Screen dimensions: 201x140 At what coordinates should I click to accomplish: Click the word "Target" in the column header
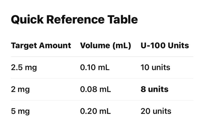click(24, 46)
